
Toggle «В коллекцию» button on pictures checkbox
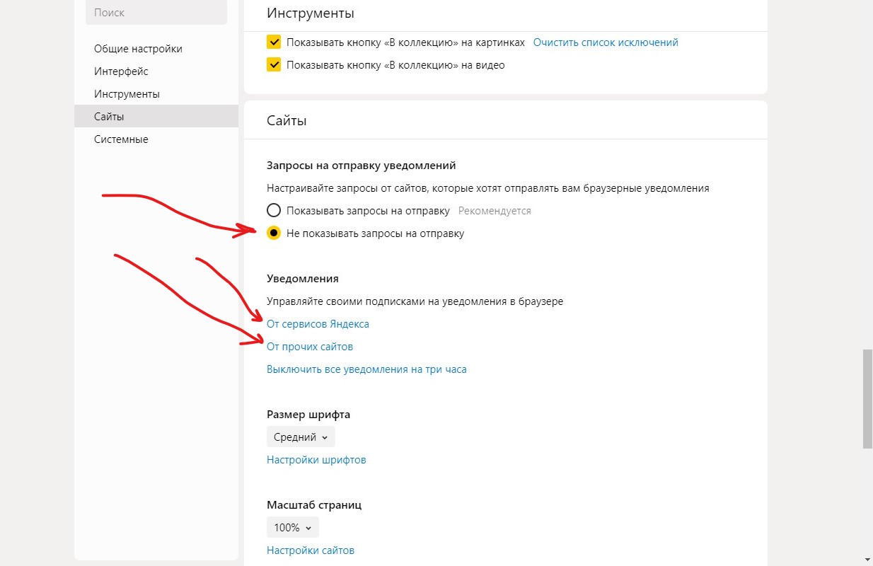pos(274,42)
